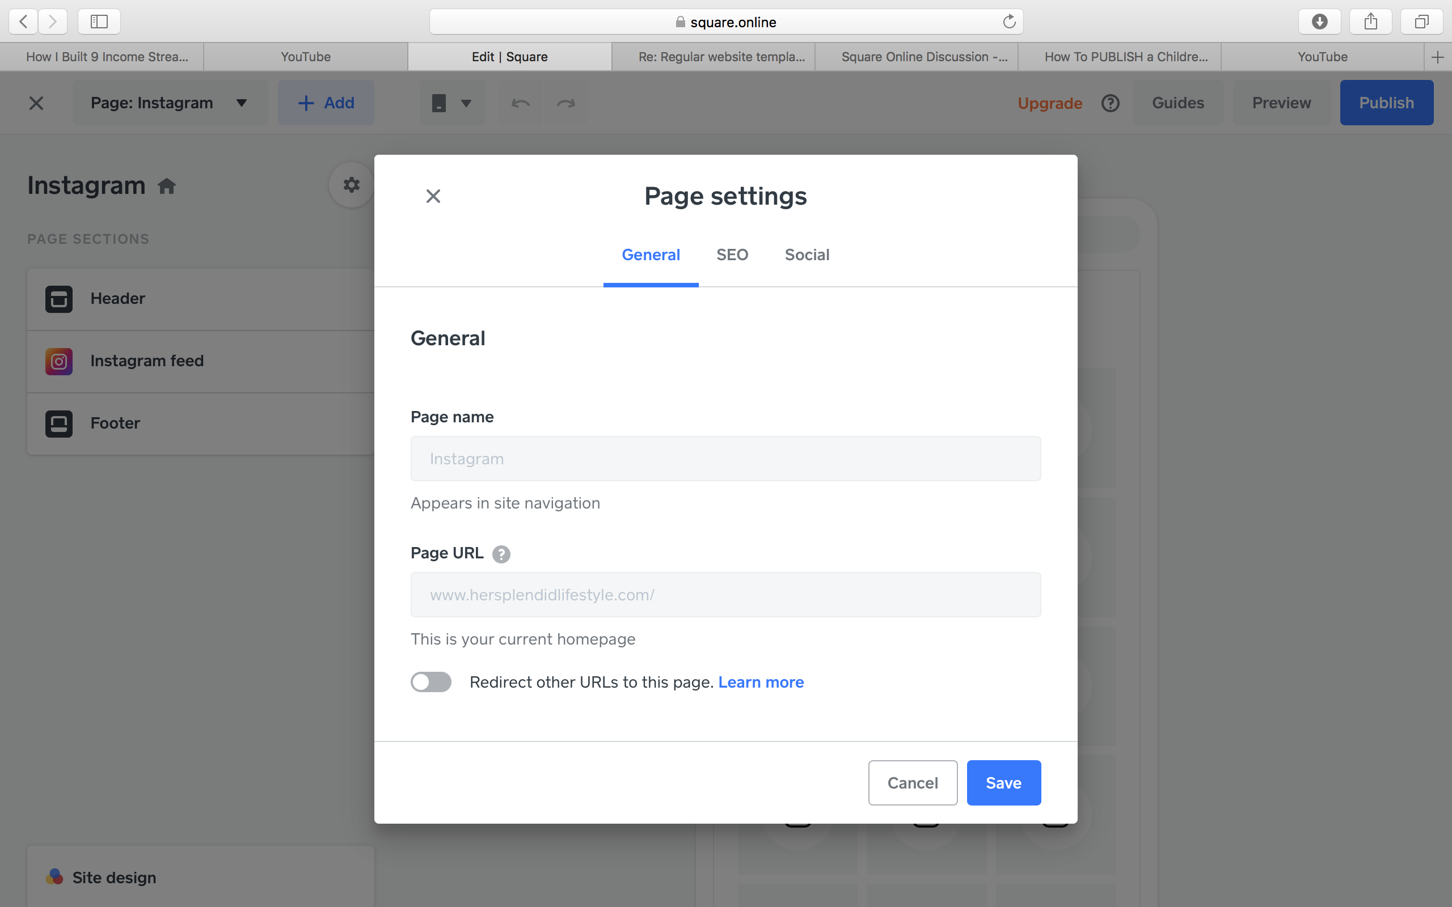Screen dimensions: 1452x907
Task: Open the Header section row
Action: 200,299
